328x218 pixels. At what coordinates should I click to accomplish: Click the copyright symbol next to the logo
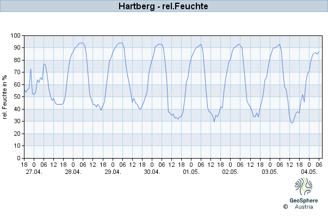pyautogui.click(x=286, y=207)
